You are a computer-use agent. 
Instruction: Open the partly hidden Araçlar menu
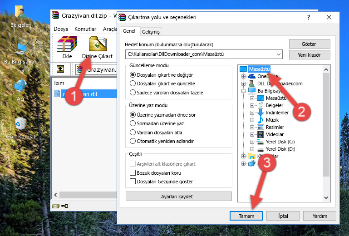tap(110, 29)
